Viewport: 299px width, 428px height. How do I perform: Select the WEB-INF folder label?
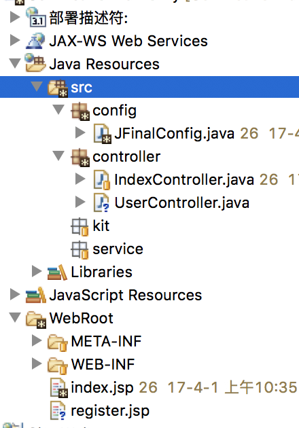[x=103, y=364]
